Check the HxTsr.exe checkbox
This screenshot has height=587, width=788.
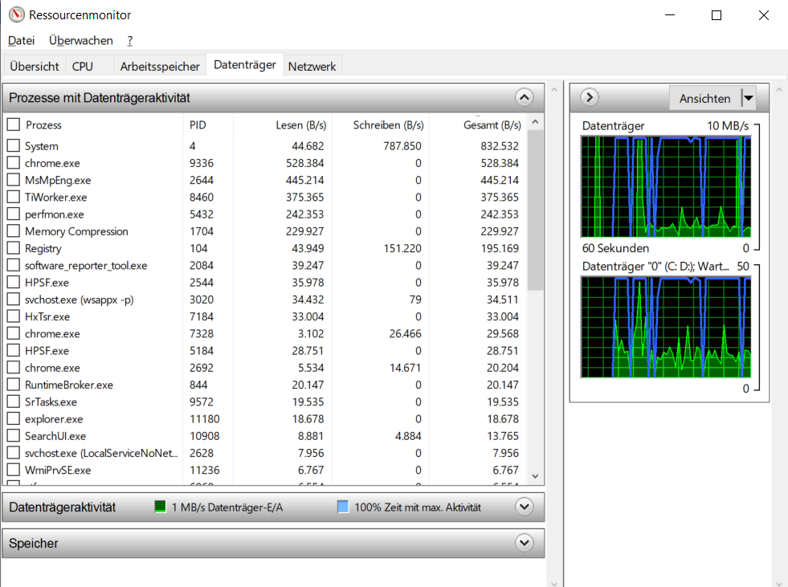(14, 316)
